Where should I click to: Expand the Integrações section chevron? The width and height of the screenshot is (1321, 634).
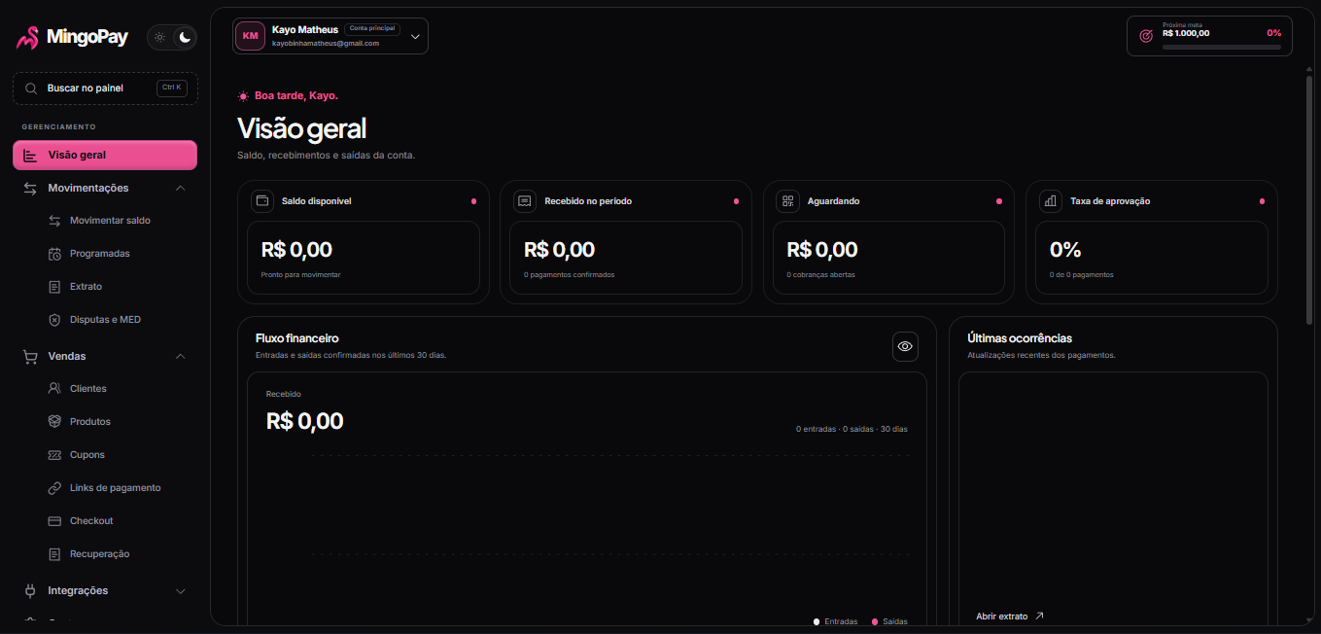point(180,591)
